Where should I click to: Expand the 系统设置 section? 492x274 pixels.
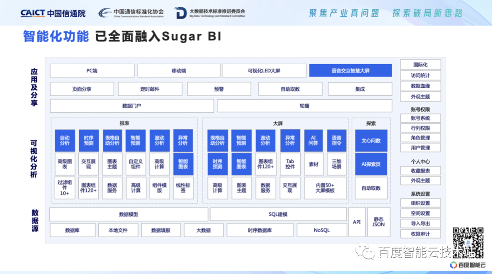click(420, 193)
